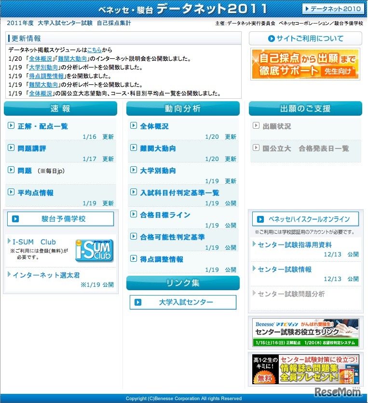Open センター試験指導用資料 link

tap(295, 245)
